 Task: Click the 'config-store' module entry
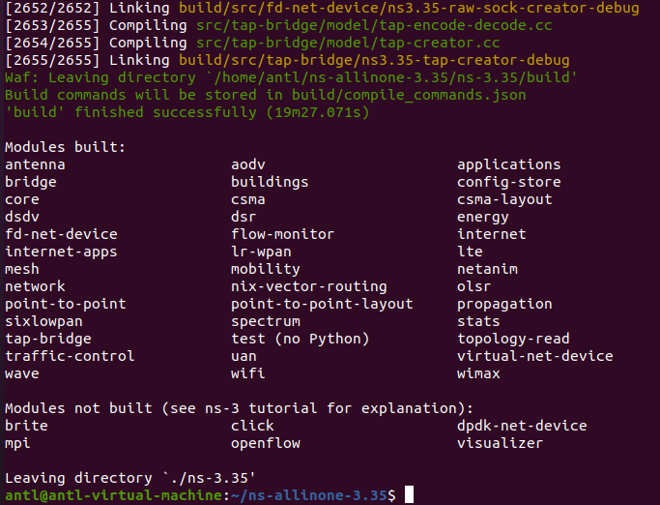[x=508, y=182]
